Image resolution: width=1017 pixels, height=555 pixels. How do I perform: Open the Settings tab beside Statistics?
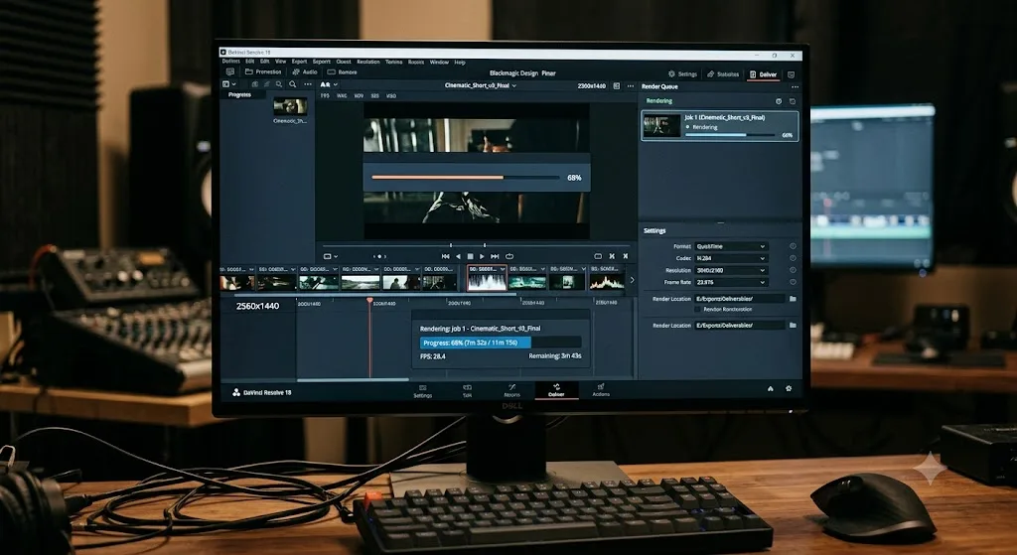pos(682,73)
